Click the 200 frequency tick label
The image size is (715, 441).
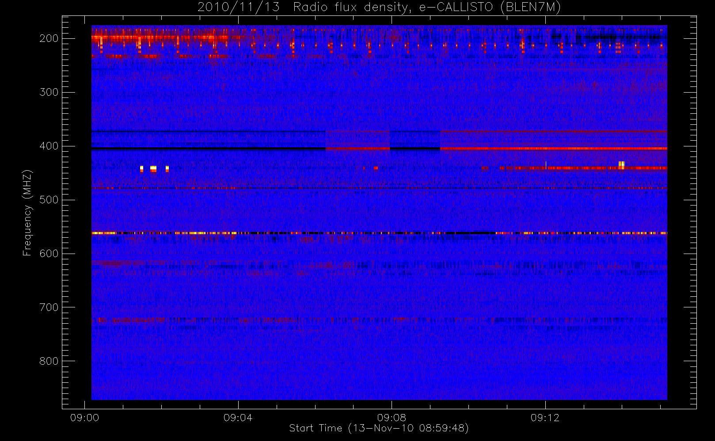click(x=49, y=38)
